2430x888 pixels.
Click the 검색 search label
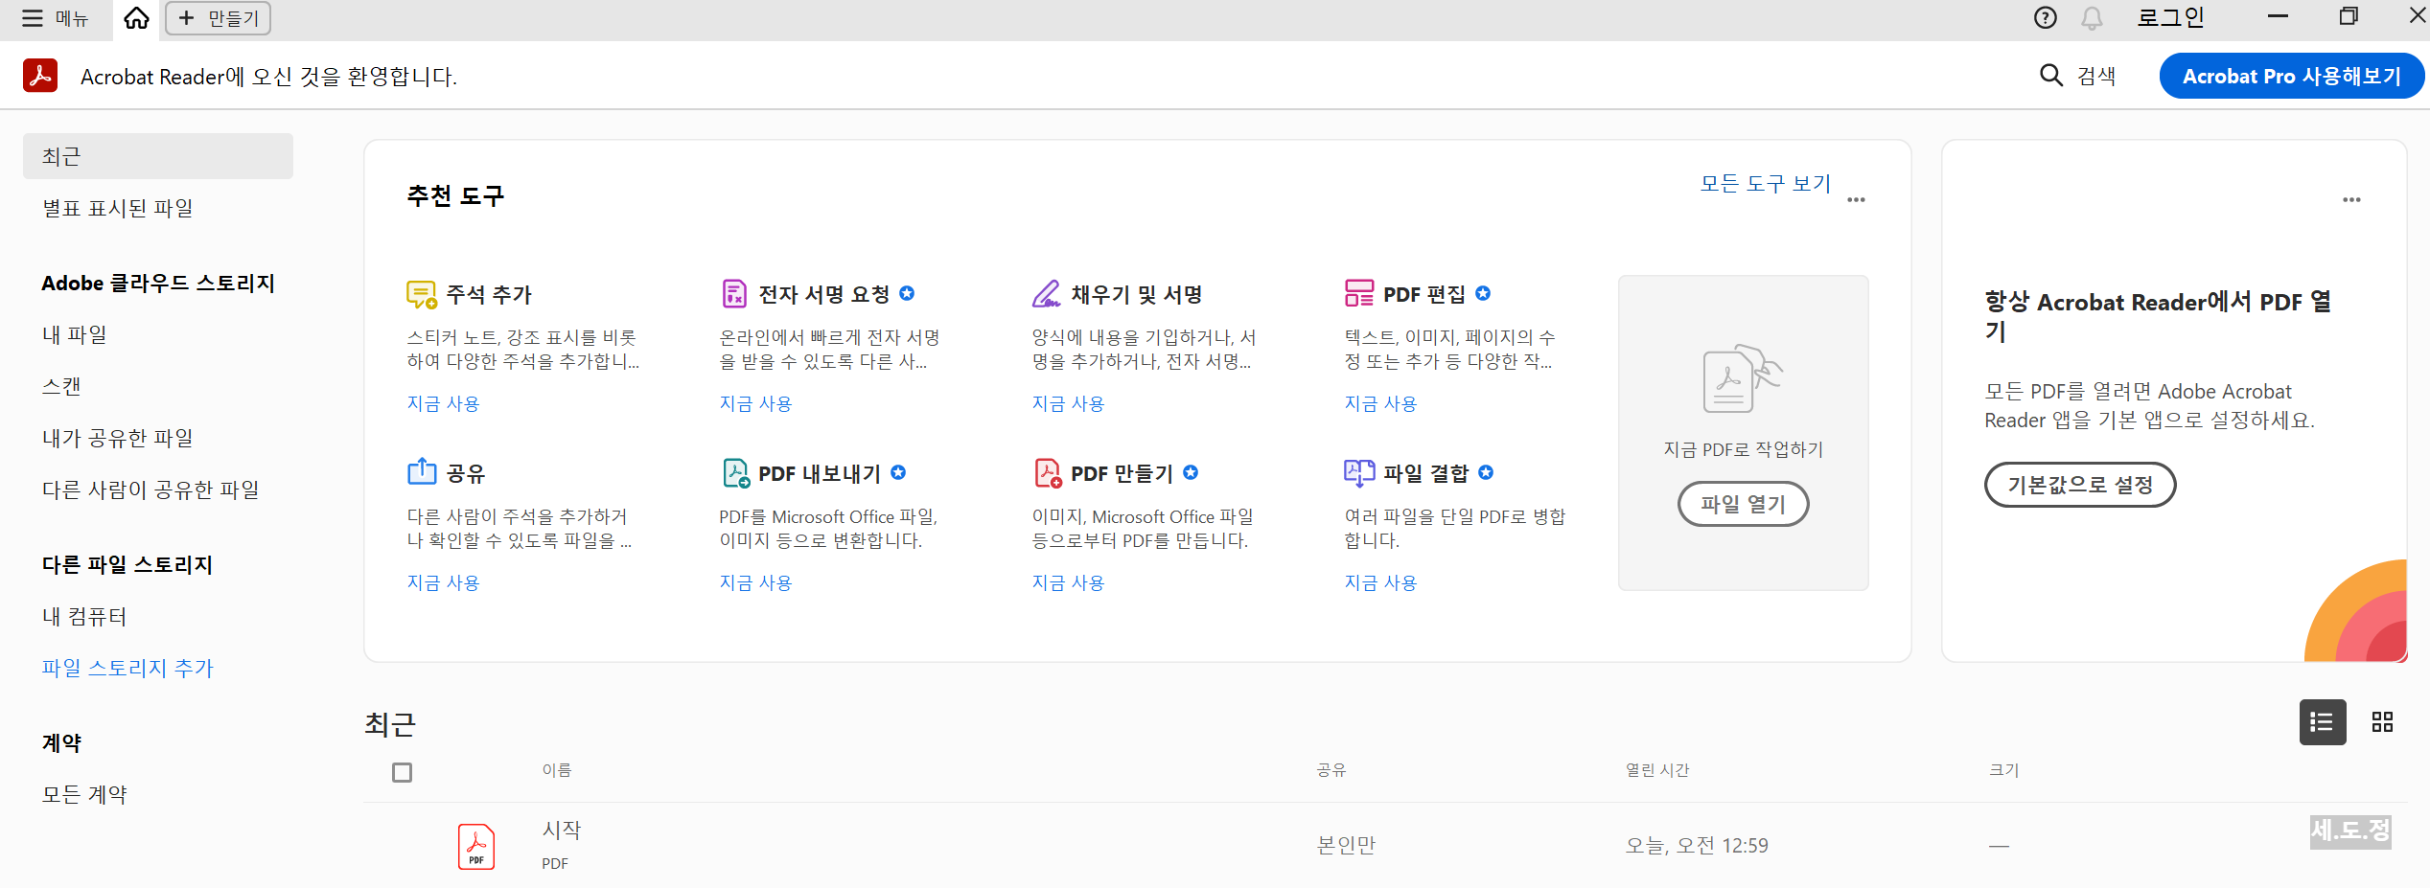2096,76
